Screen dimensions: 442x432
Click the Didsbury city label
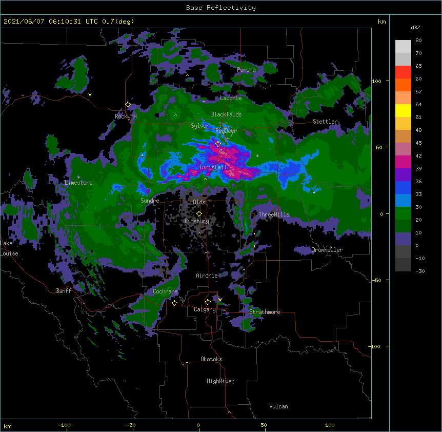click(x=197, y=221)
